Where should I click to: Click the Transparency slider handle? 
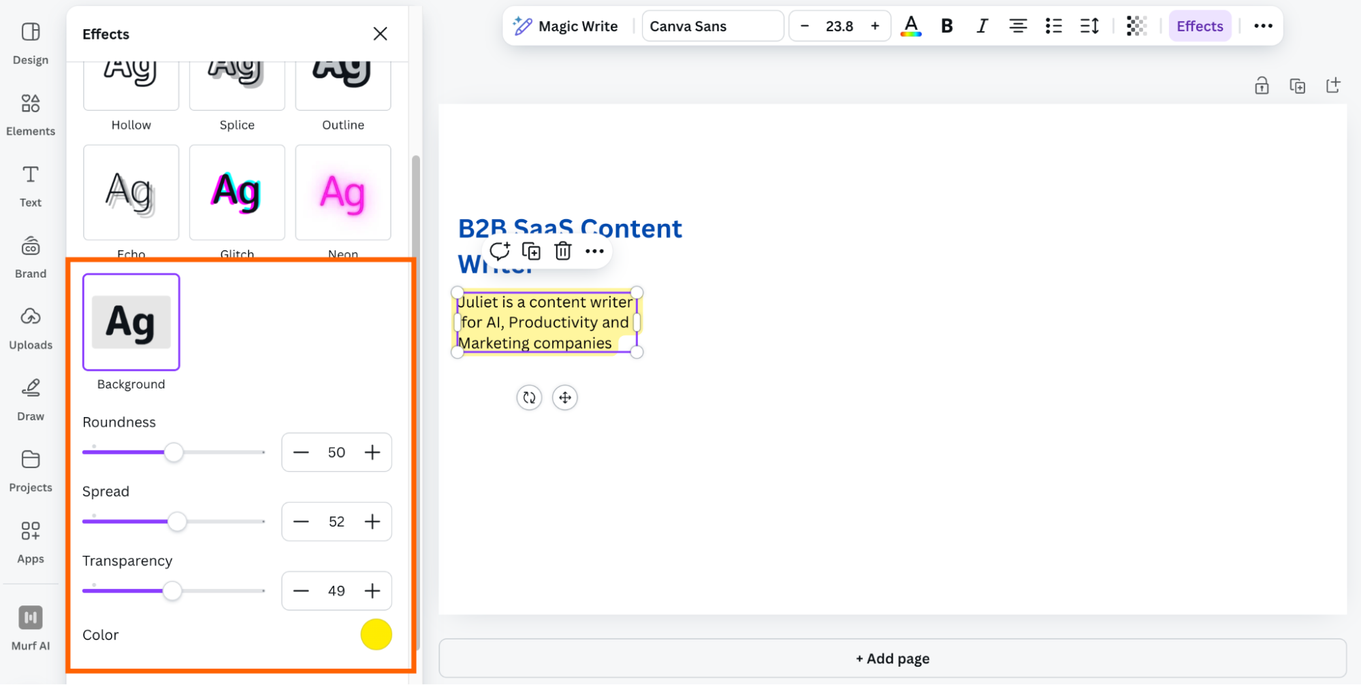click(172, 591)
